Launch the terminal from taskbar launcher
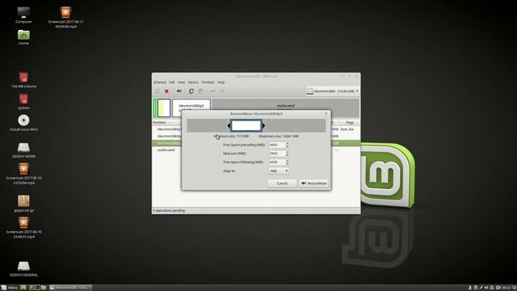517x291 pixels. (38, 288)
